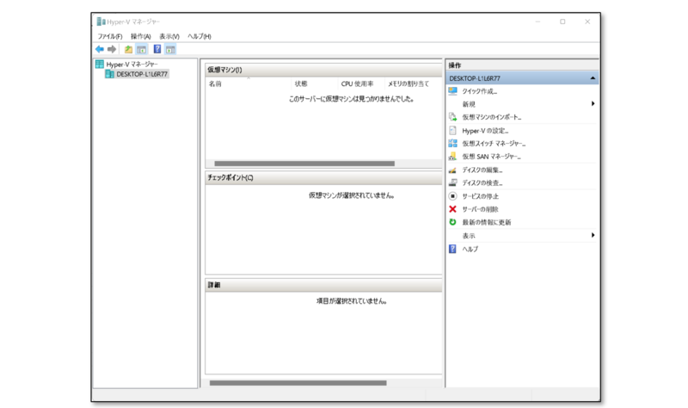
Task: Sort by the メモリの割り当て column header
Action: [x=413, y=83]
